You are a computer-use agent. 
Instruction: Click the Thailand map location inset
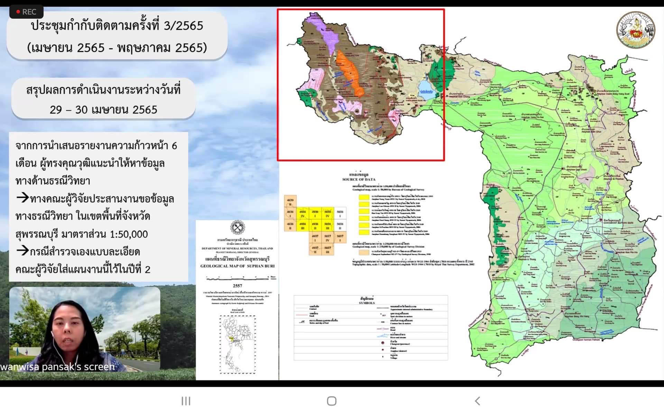pos(238,344)
